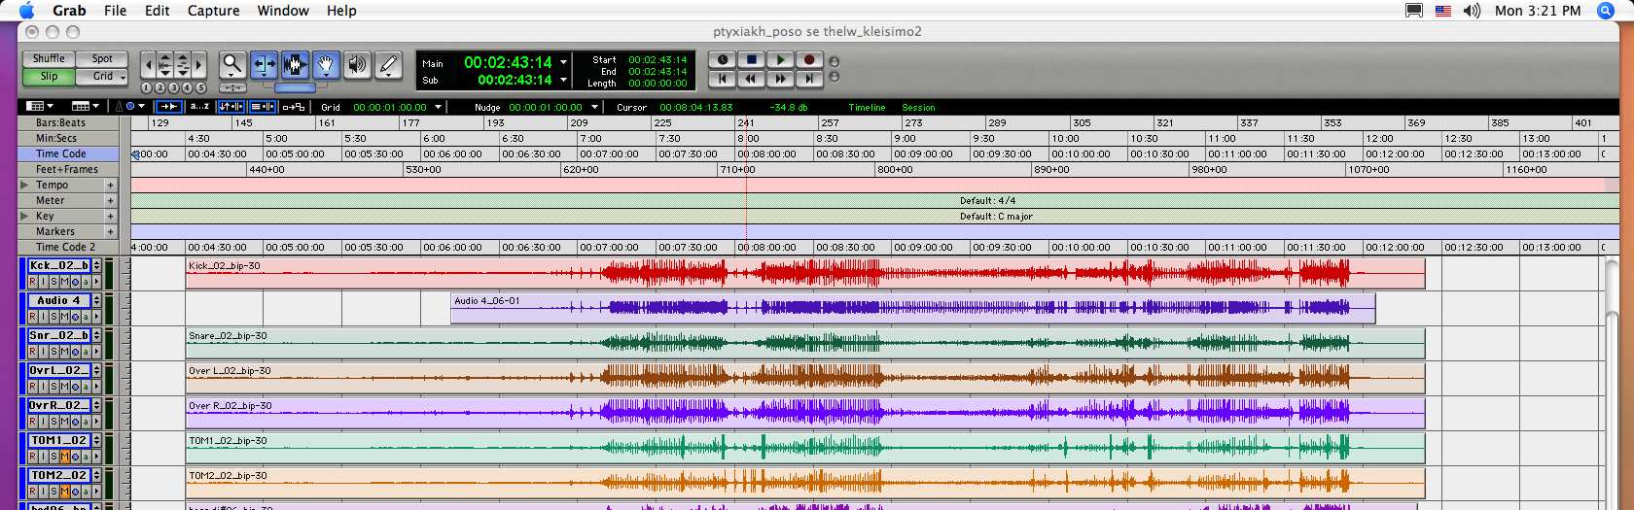
Task: Switch to Spot edit mode
Action: tap(102, 58)
